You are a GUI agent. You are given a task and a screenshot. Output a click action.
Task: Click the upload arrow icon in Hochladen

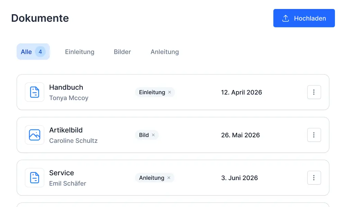[x=285, y=18]
